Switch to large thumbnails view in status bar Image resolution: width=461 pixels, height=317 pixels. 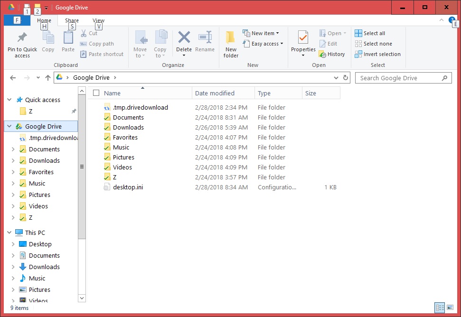tap(450, 308)
